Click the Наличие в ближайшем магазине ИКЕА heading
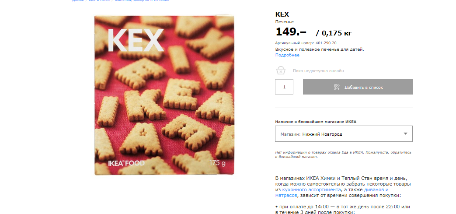Screen dimensions: 456x214 point(316,122)
